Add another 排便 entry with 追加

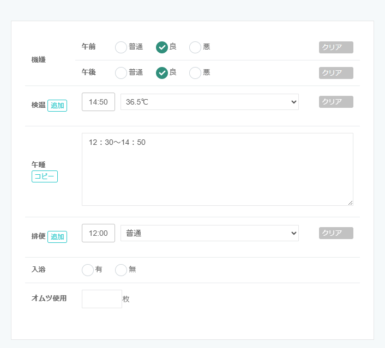[x=57, y=237]
